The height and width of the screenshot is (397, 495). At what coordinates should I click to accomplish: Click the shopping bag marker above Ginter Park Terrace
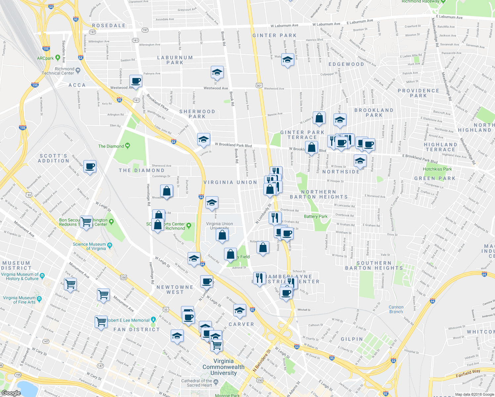click(319, 118)
